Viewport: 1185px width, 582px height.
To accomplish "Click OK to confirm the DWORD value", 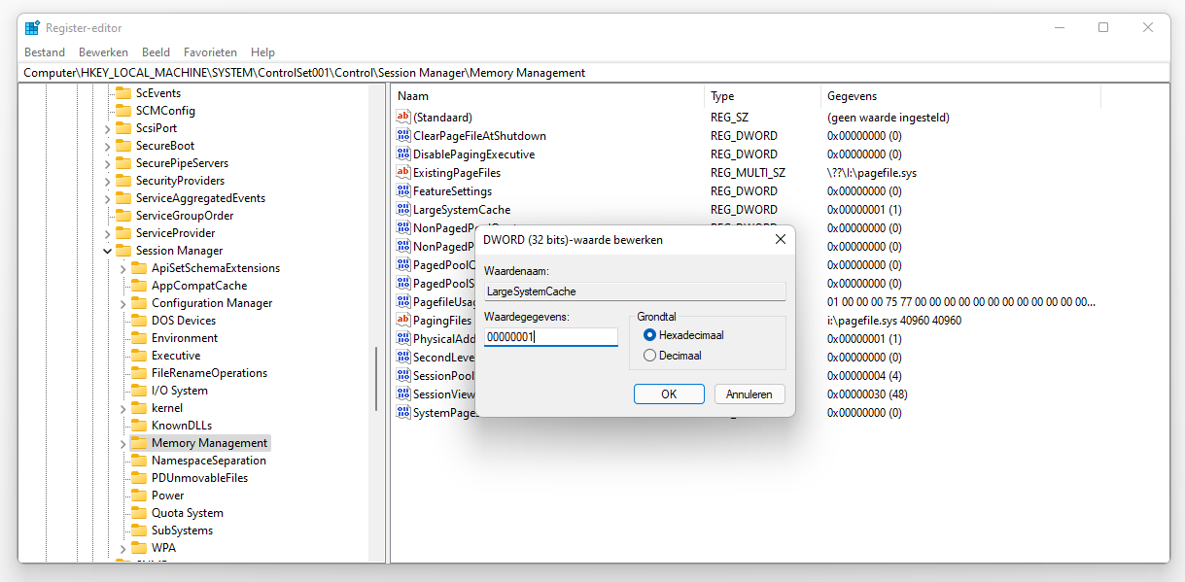I will pos(669,394).
